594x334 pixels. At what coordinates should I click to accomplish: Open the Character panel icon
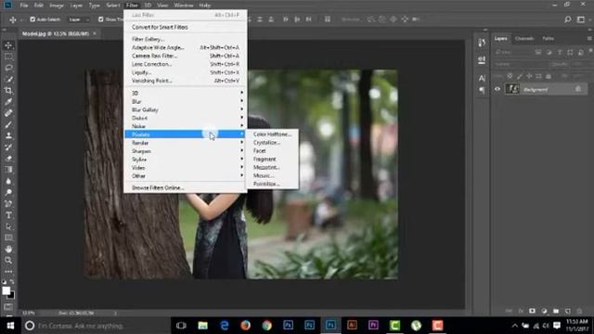coord(482,78)
